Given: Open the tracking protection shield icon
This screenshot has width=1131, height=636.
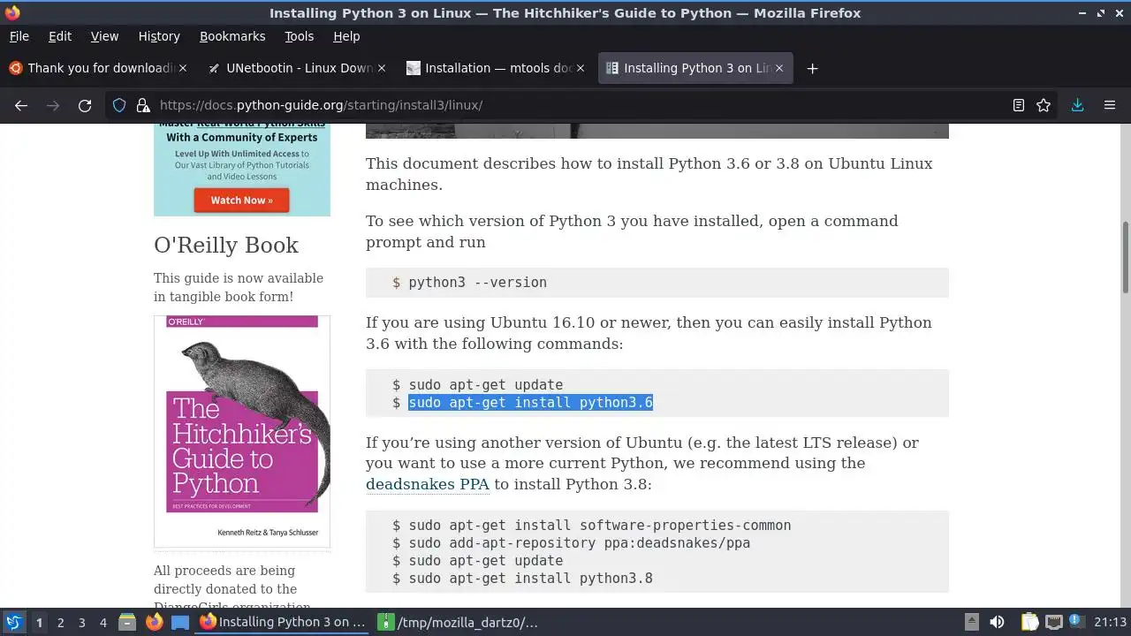Looking at the screenshot, I should click(x=119, y=105).
